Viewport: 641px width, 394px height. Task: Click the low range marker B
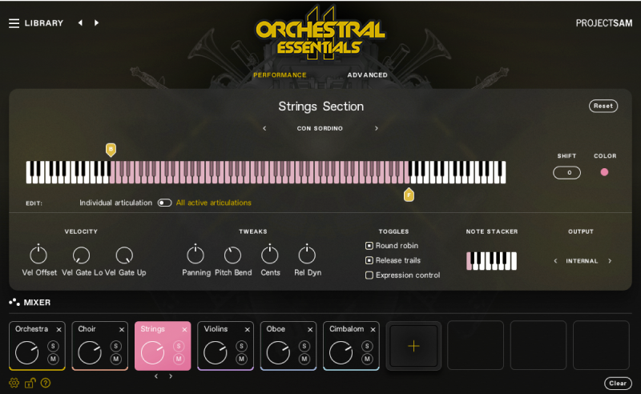point(111,150)
